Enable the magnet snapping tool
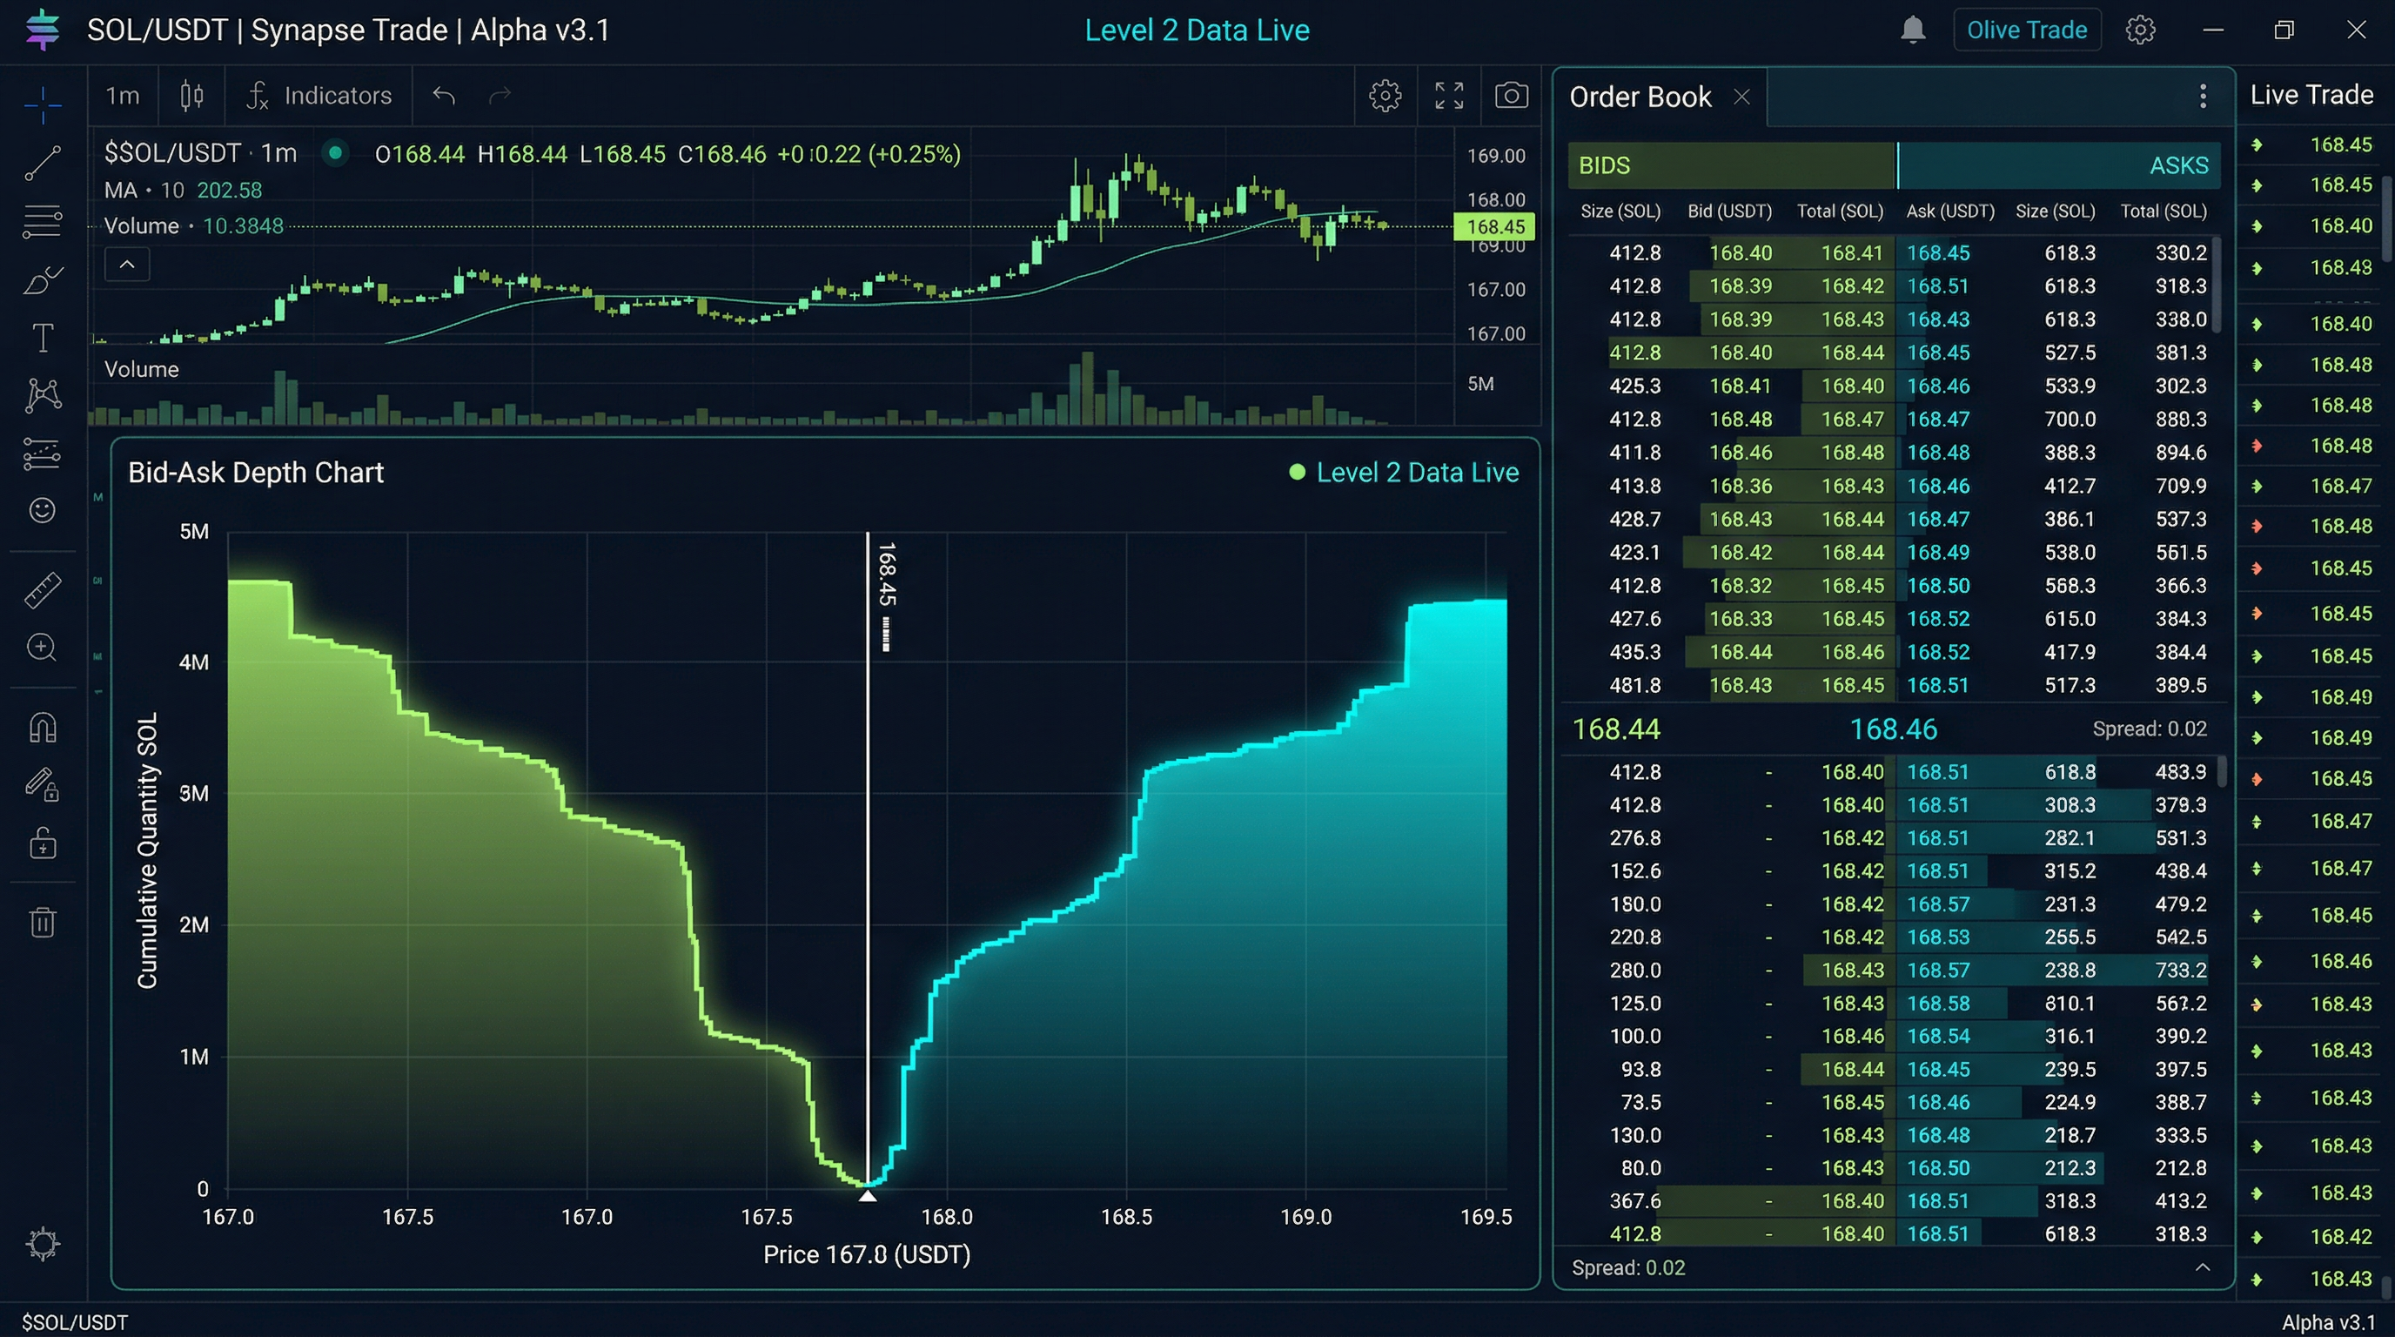The height and width of the screenshot is (1337, 2395). coord(43,726)
